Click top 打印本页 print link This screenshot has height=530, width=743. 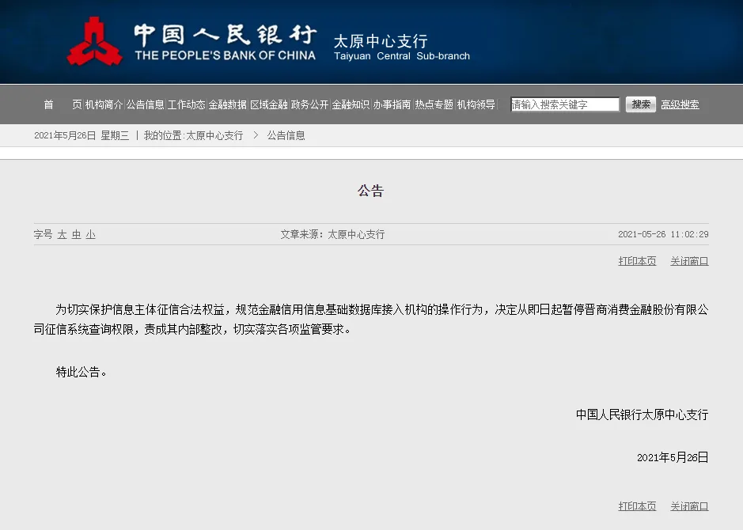click(637, 261)
